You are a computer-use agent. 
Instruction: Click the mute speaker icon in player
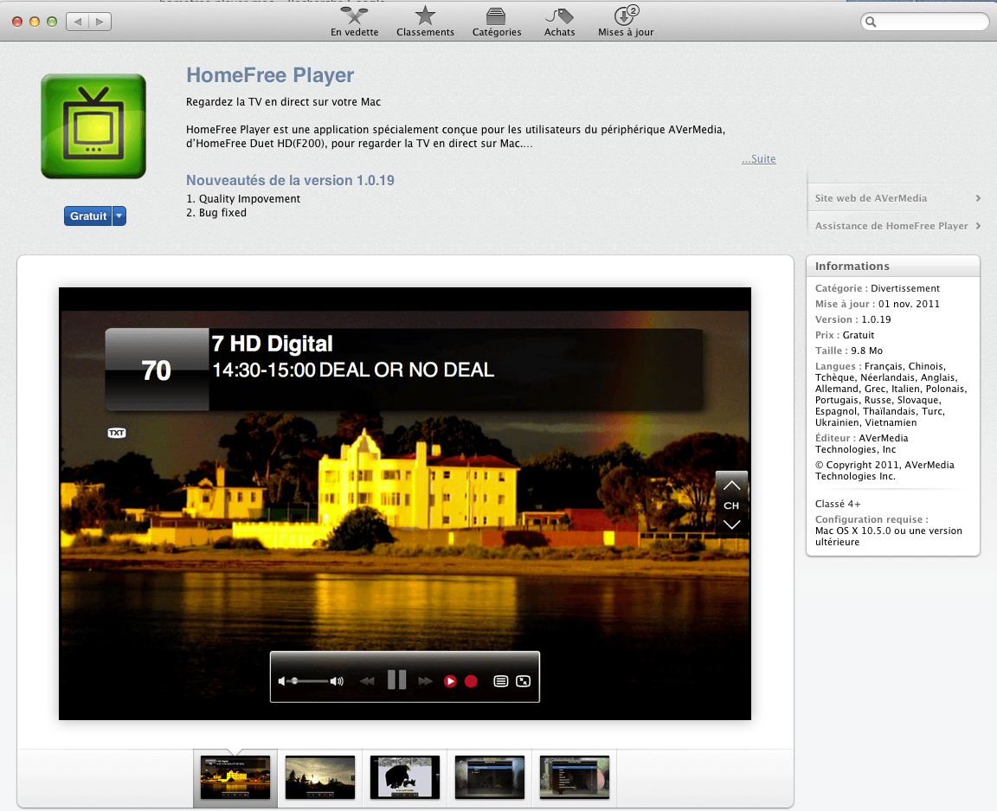[x=281, y=681]
